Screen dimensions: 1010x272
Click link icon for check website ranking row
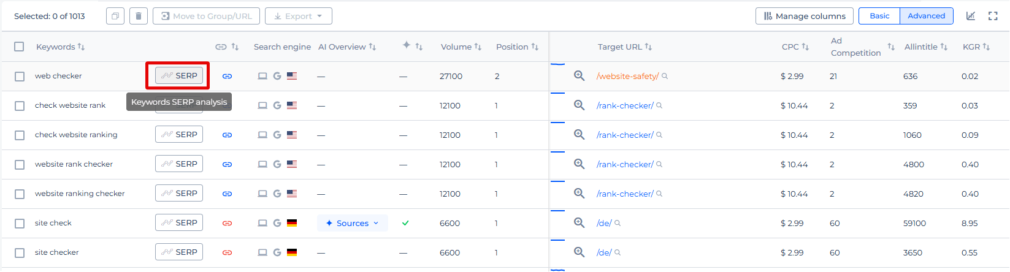point(227,135)
